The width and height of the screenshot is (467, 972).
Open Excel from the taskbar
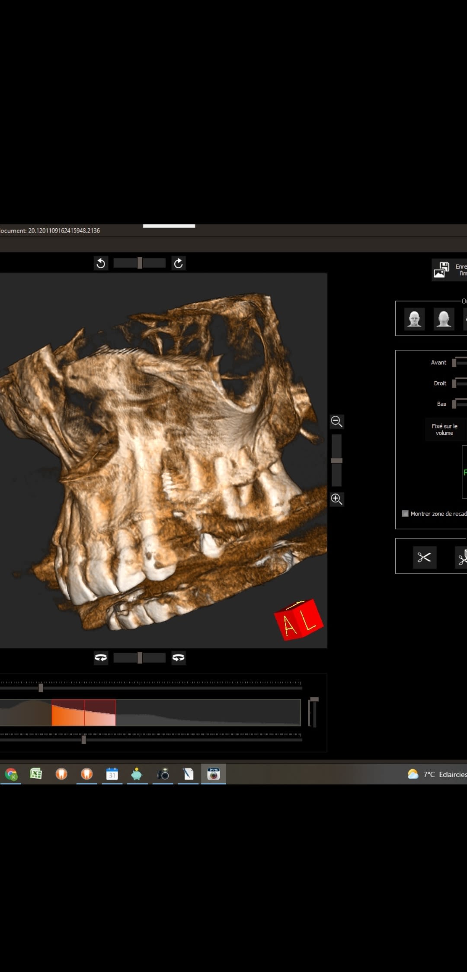(36, 774)
